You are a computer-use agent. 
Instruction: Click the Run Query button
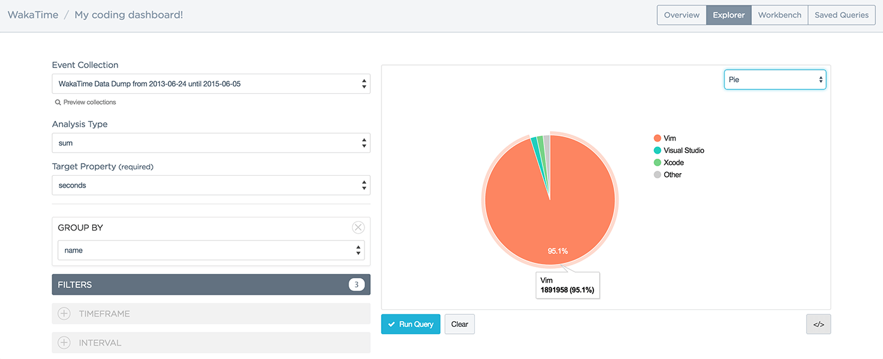(411, 324)
